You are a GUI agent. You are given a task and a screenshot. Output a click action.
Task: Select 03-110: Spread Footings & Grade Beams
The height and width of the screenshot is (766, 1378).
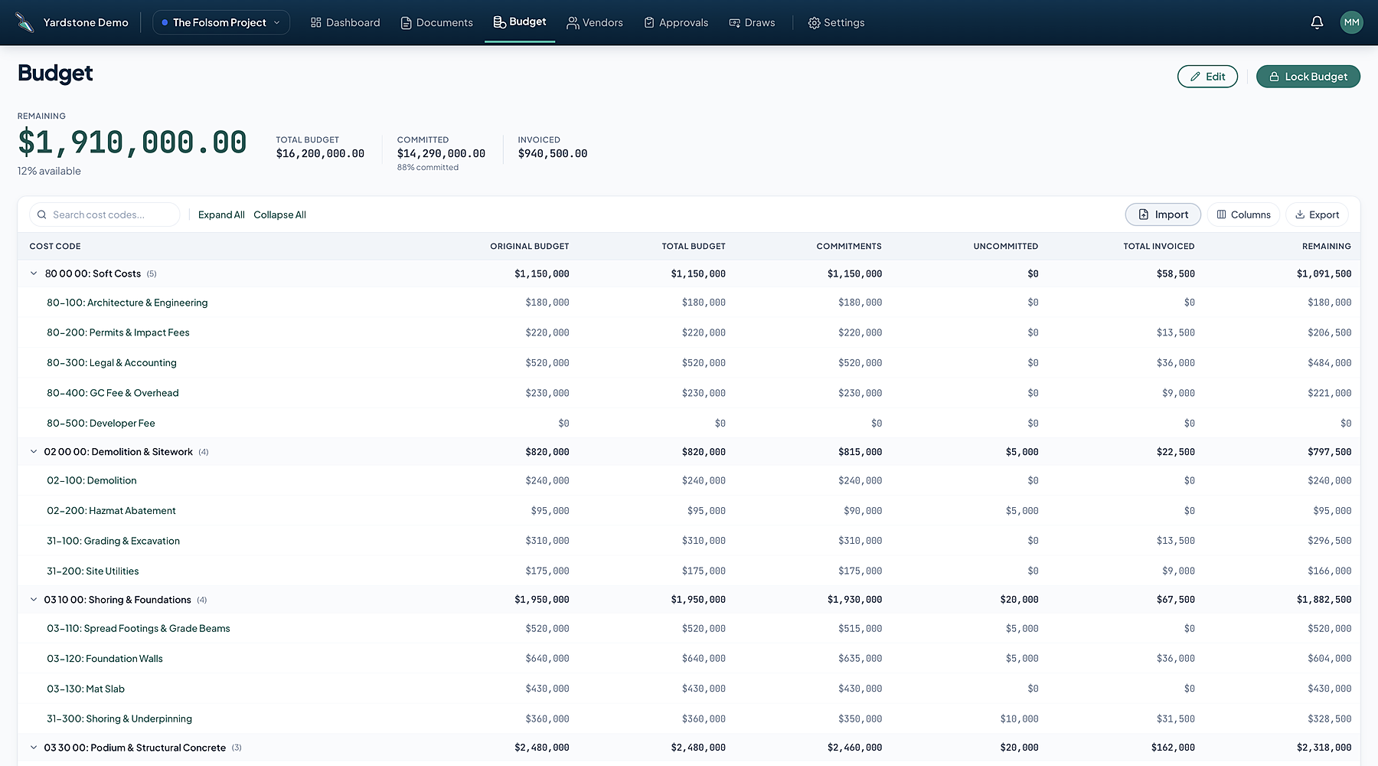click(689, 628)
